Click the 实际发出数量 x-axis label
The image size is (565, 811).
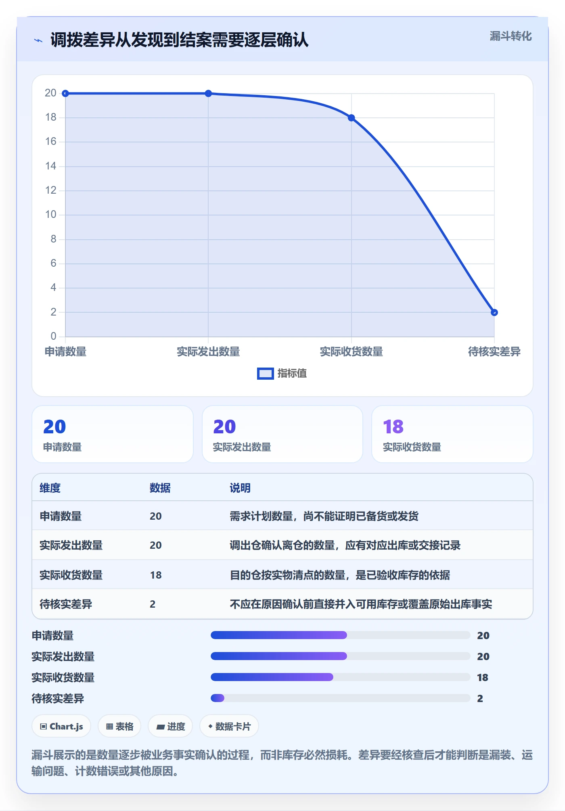208,352
